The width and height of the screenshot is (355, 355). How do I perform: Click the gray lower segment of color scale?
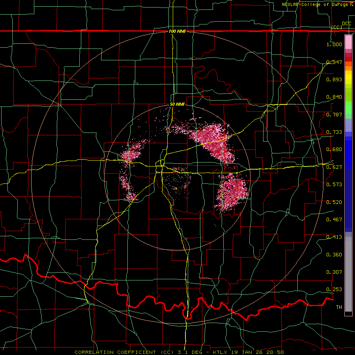coord(348,274)
